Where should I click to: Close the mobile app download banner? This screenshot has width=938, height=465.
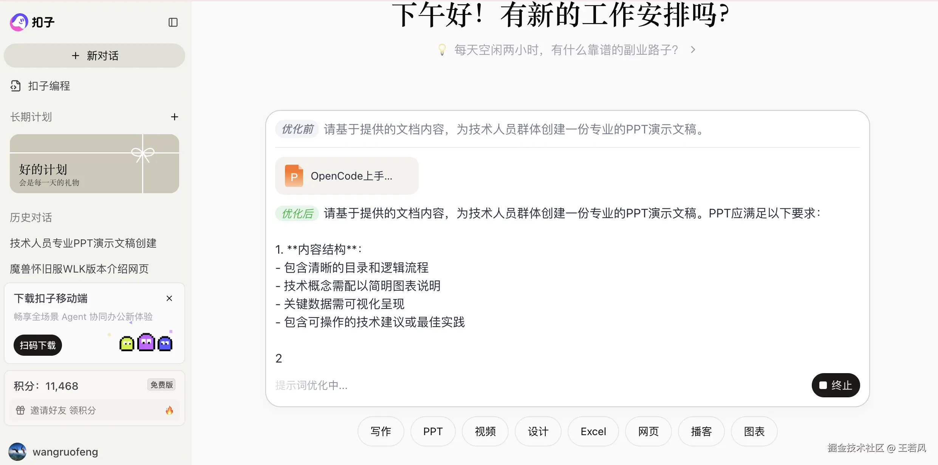tap(169, 298)
